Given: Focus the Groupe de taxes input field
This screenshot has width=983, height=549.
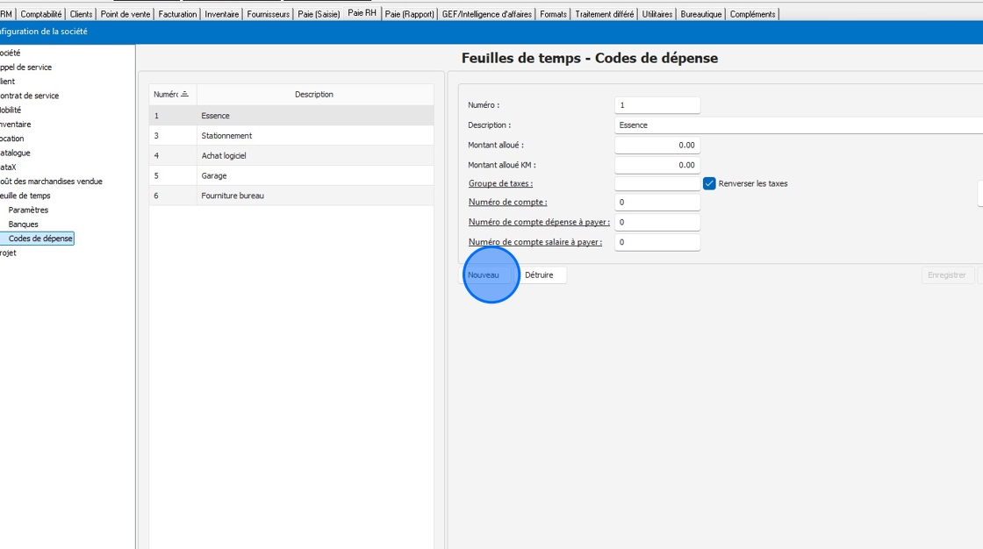Looking at the screenshot, I should coord(657,183).
